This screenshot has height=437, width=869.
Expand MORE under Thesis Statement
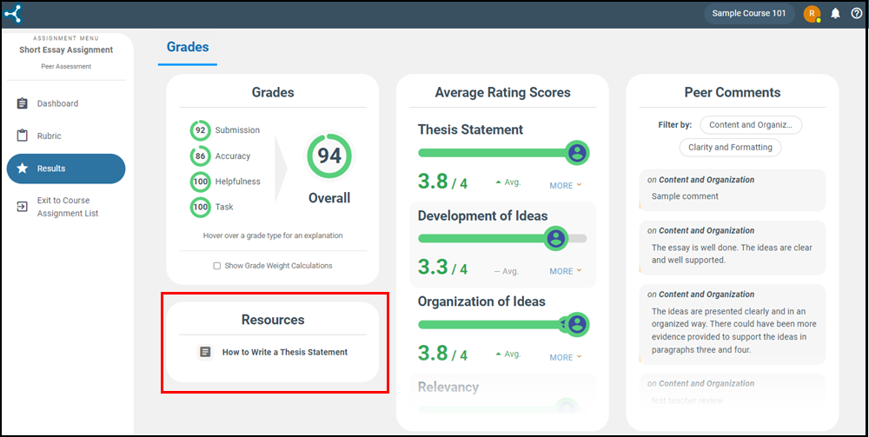click(565, 185)
